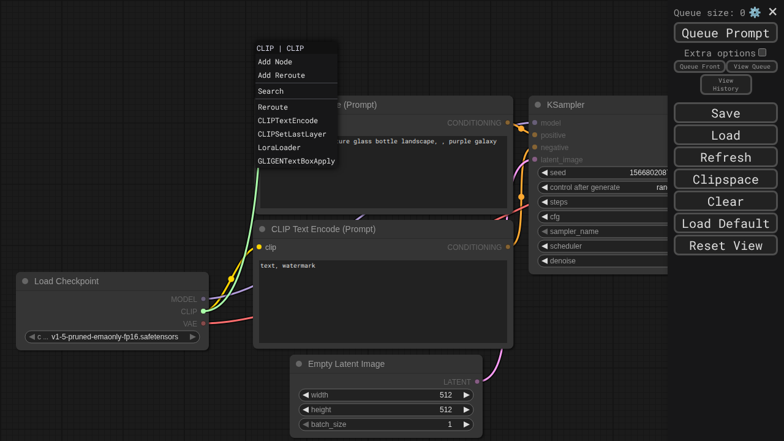Click the VAE output port dot
The image size is (784, 441).
pyautogui.click(x=203, y=323)
